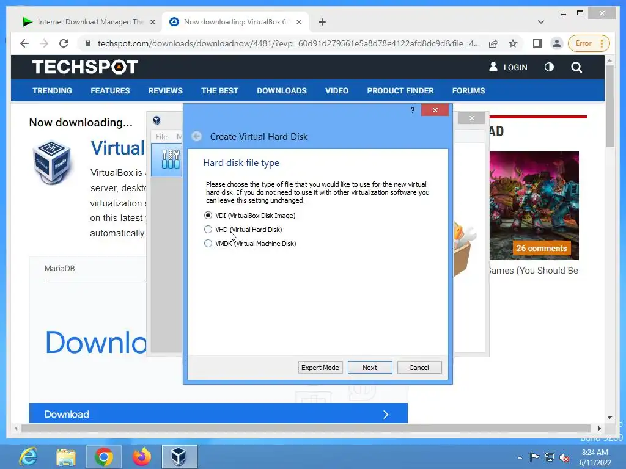Open Action Center flag icon

coord(534,457)
